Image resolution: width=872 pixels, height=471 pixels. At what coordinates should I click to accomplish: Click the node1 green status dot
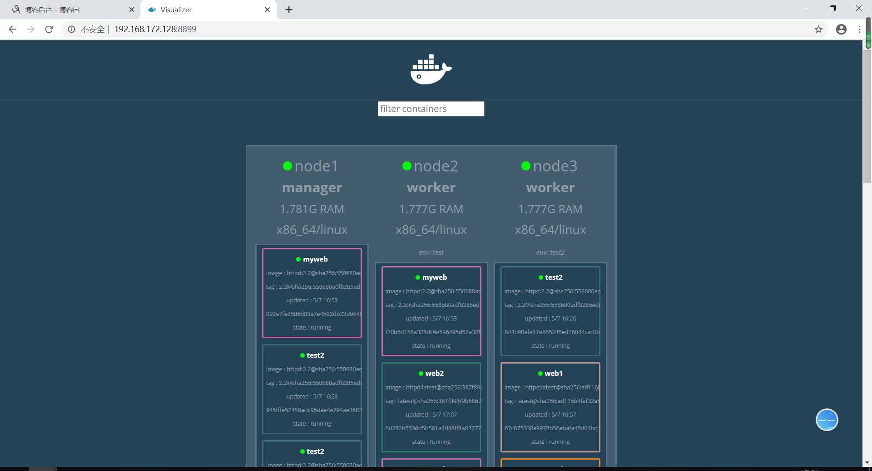(x=287, y=166)
